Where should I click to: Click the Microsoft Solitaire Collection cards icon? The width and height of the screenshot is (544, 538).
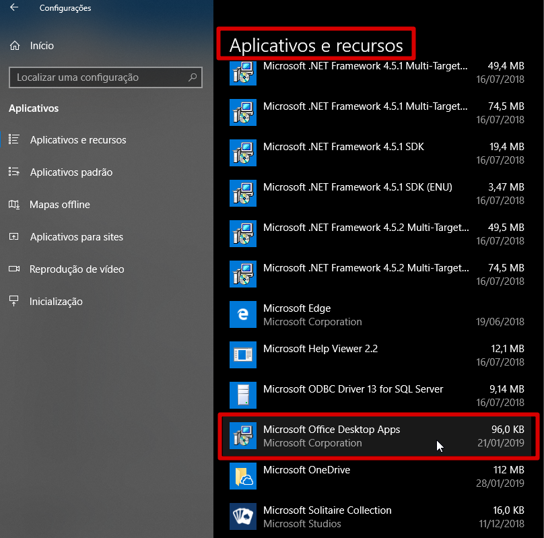[x=243, y=516]
